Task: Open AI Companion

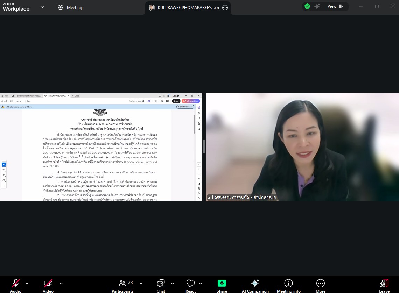Action: pos(255,284)
